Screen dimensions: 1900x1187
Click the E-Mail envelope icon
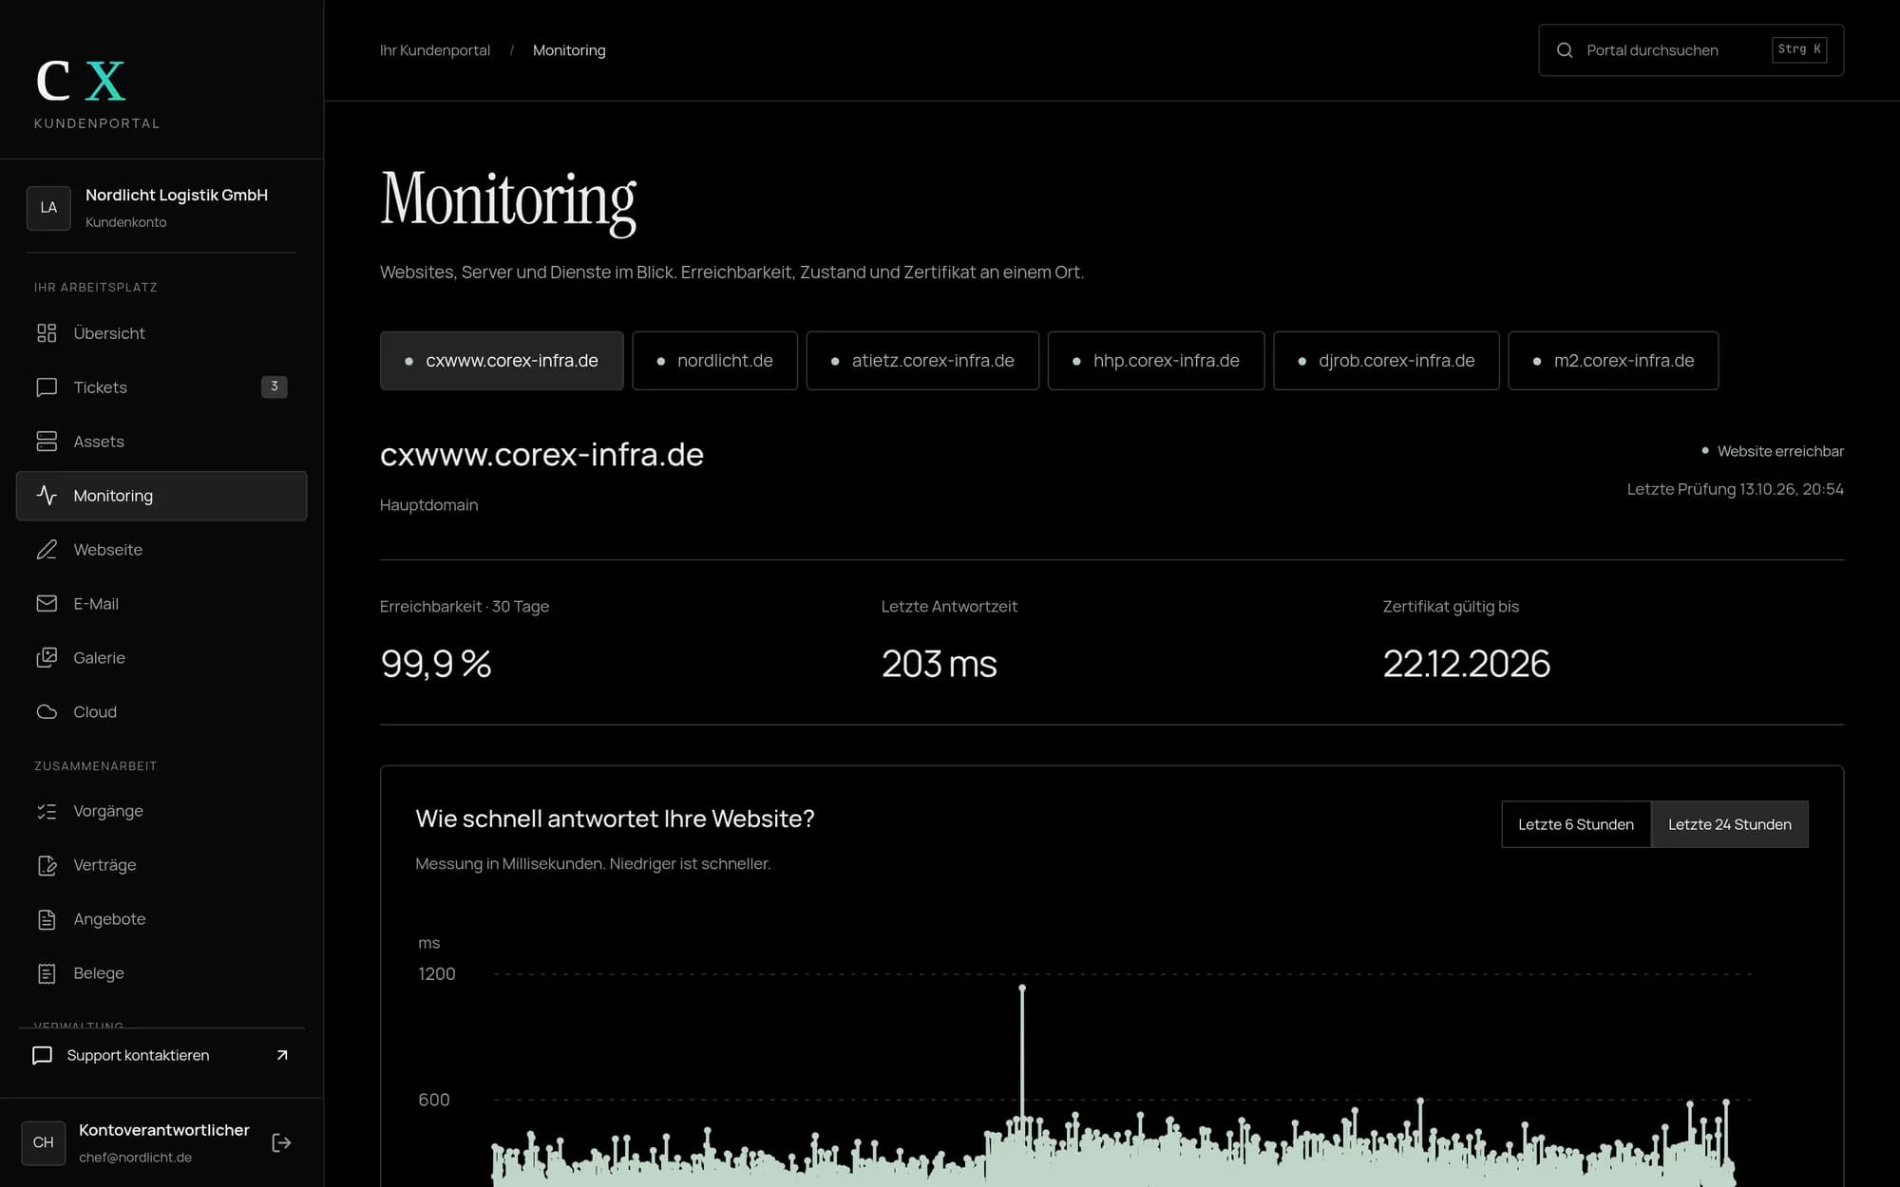[x=47, y=604]
